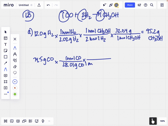Select the Pen tool in main toolbar

[x=6, y=69]
